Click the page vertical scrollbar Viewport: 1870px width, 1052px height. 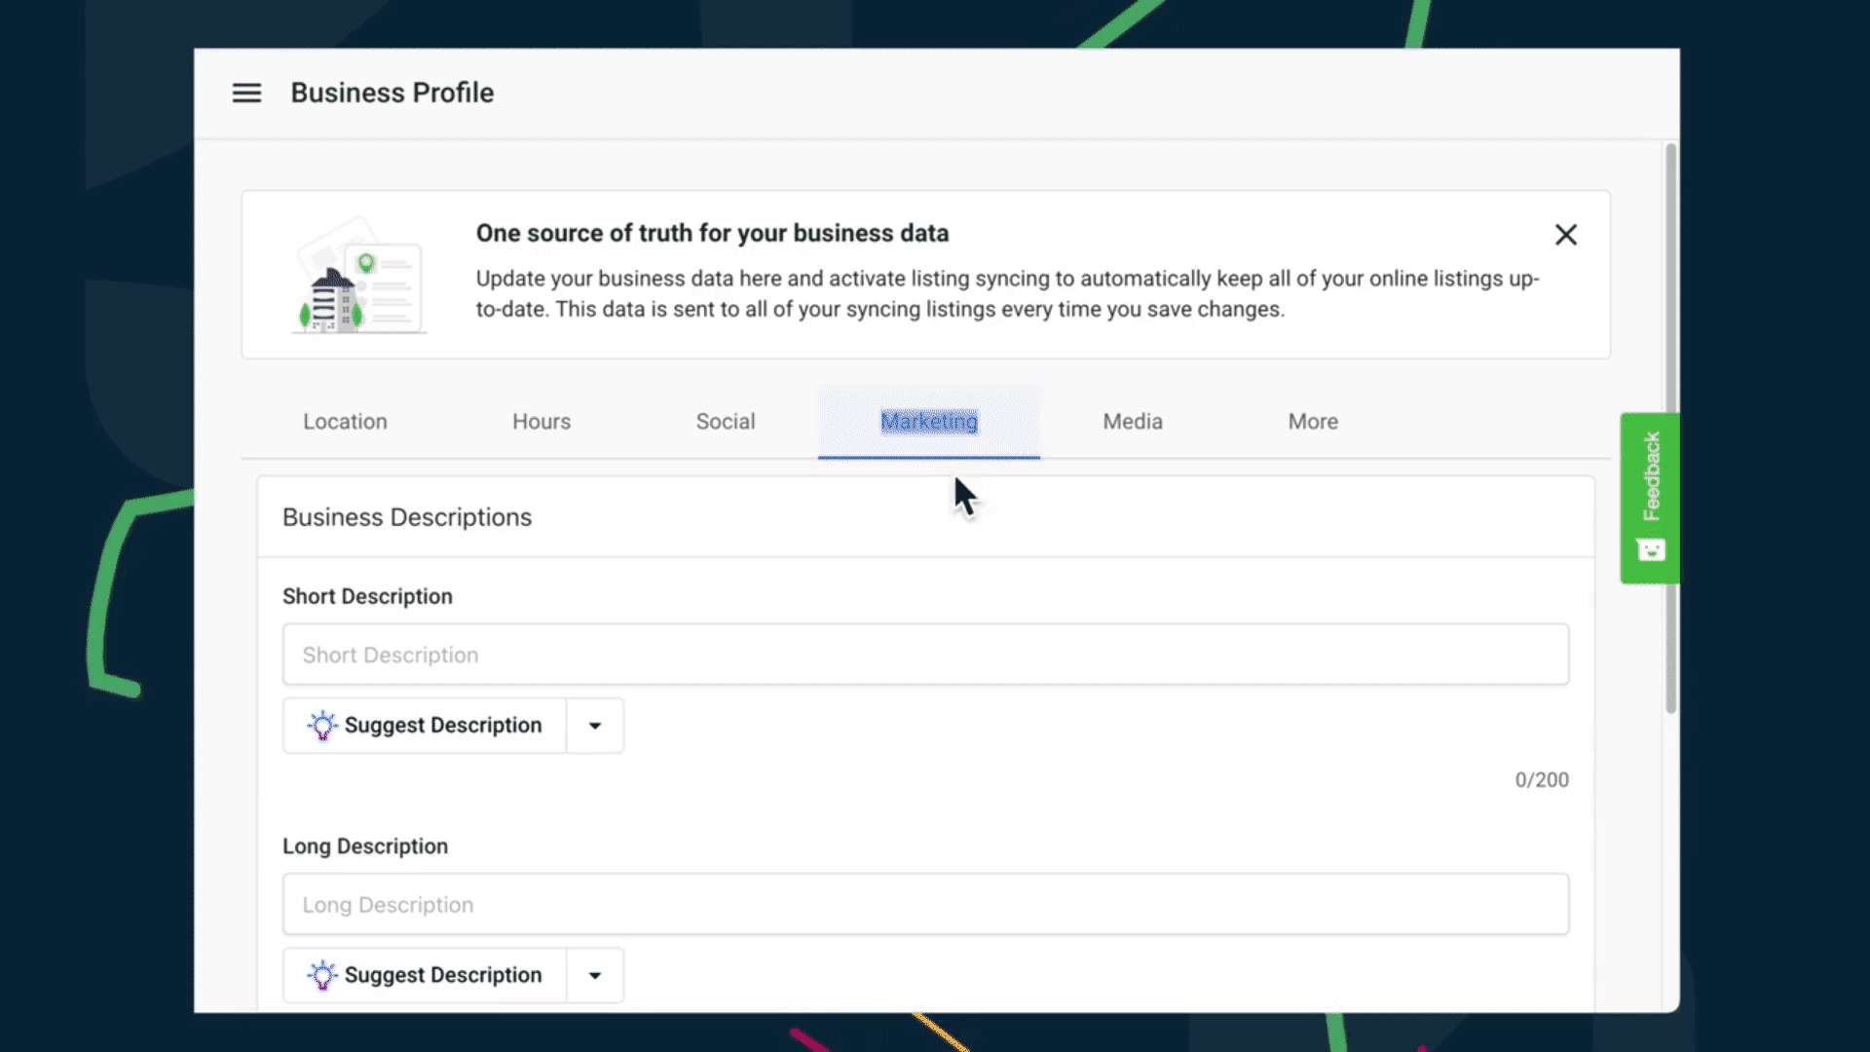(1670, 429)
